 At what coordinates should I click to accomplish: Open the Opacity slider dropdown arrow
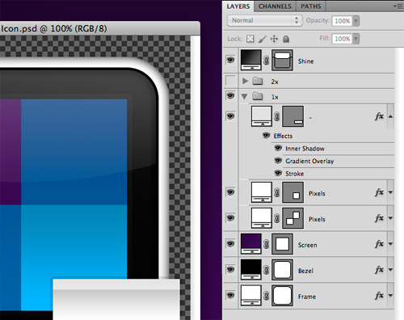coord(356,21)
